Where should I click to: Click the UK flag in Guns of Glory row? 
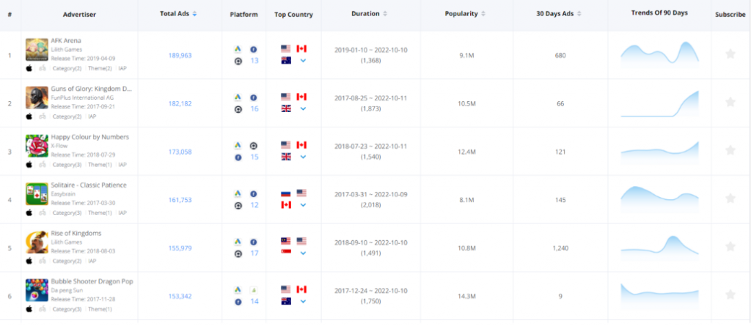coord(286,108)
